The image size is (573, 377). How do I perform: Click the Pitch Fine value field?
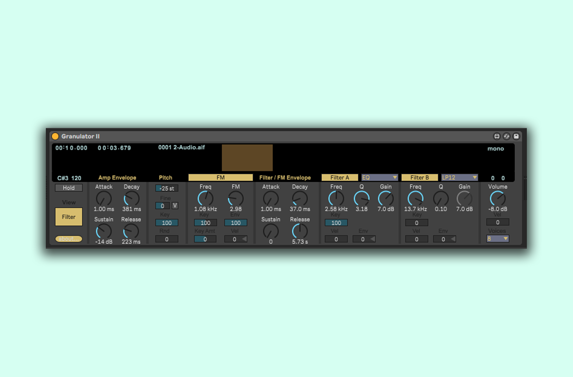[162, 206]
